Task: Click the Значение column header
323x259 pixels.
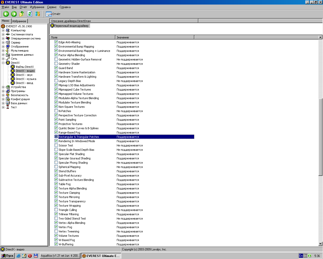Action: point(155,37)
